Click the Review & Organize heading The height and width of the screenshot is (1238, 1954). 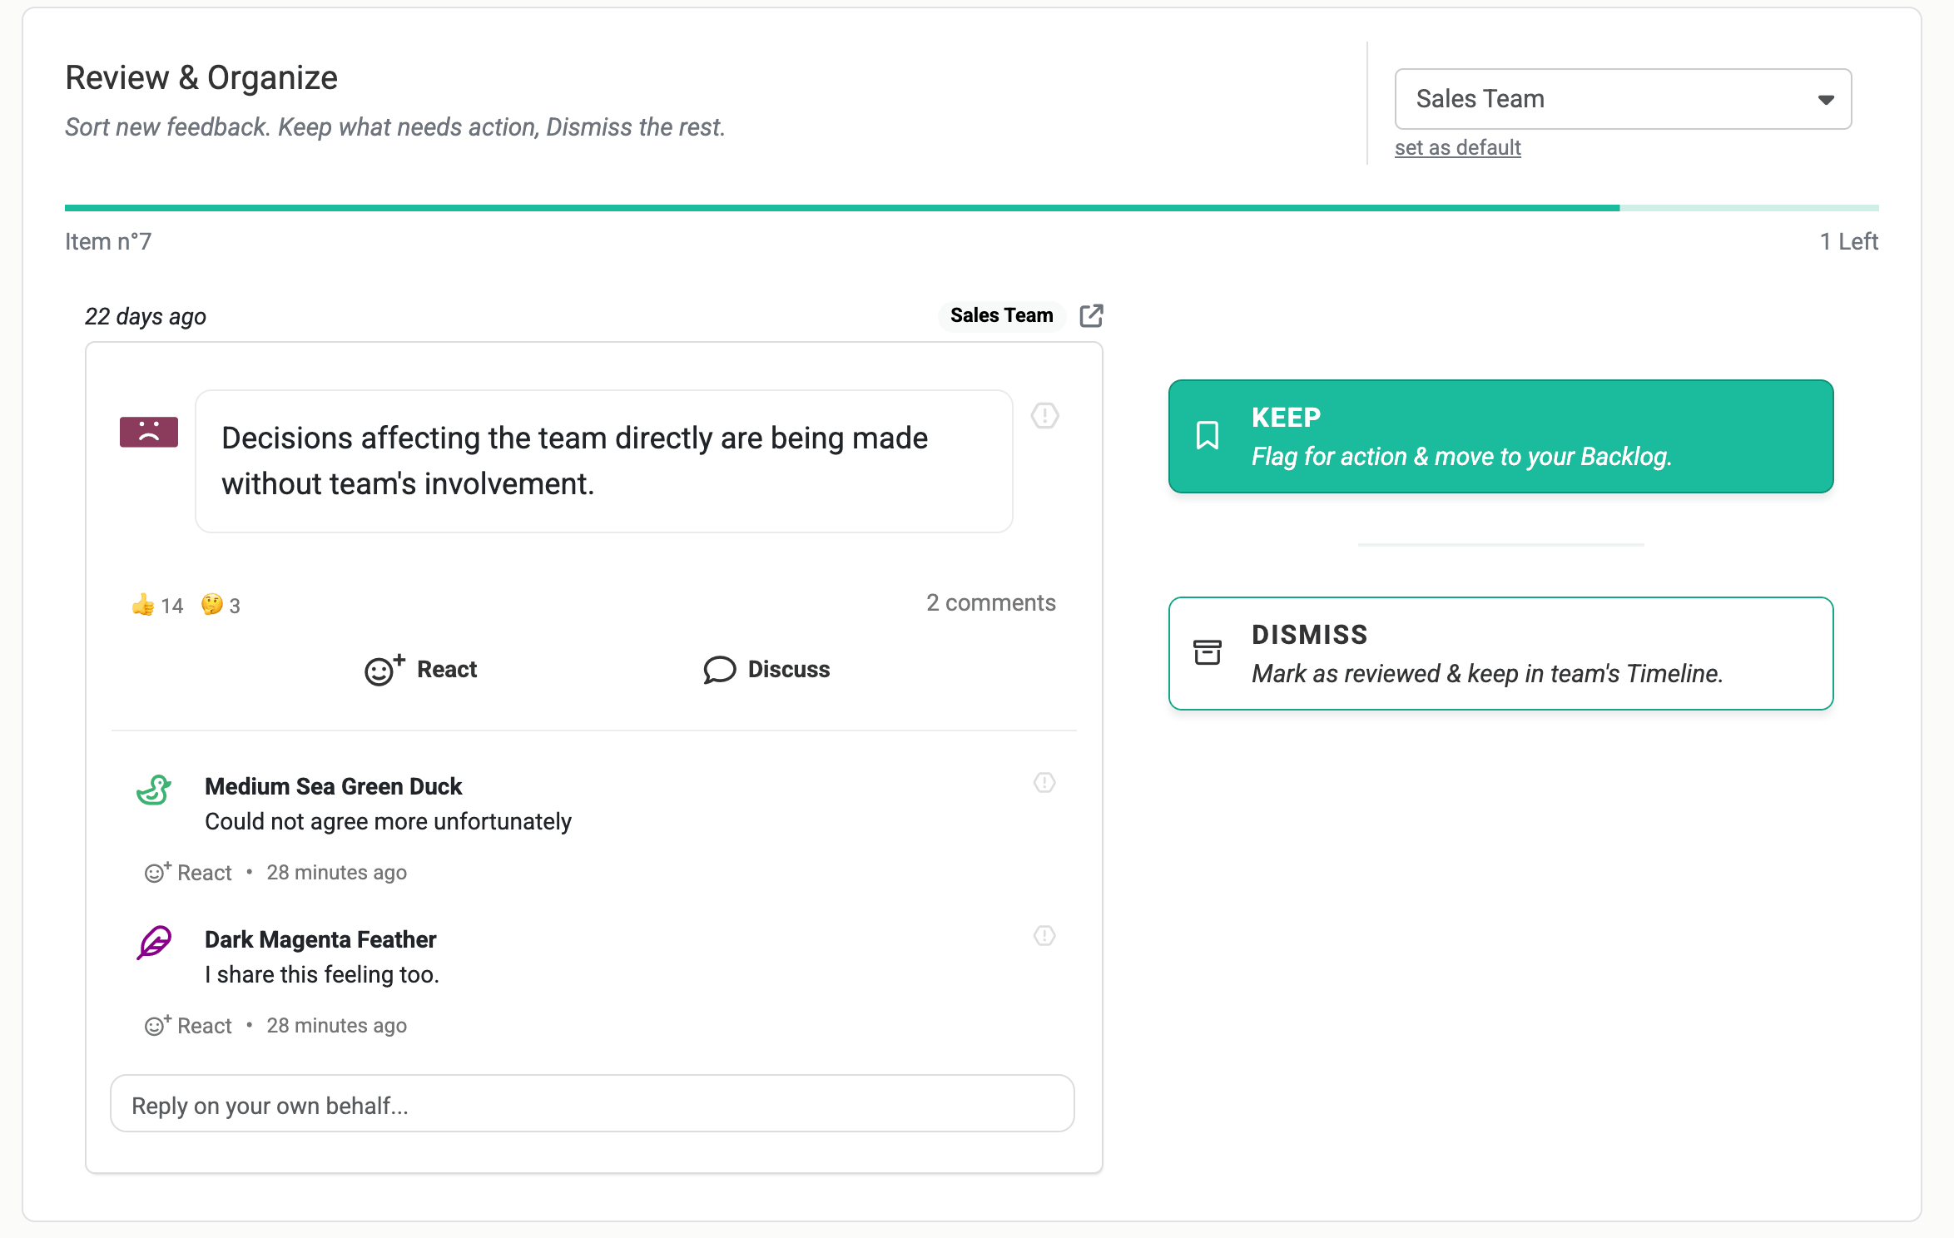[x=201, y=77]
